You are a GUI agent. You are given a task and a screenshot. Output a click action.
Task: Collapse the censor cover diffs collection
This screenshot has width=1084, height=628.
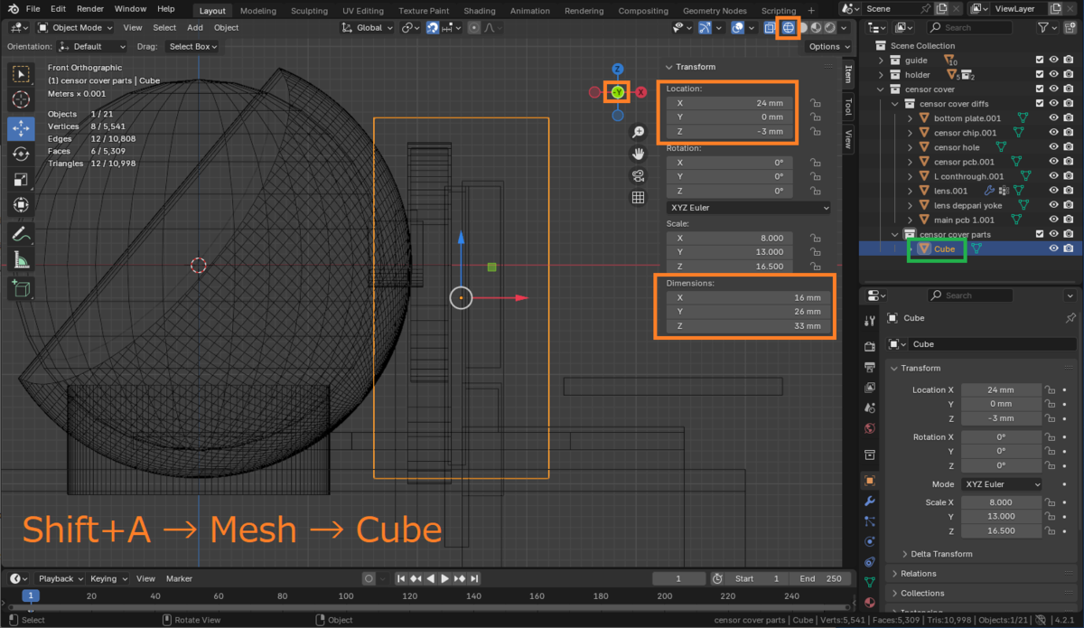tap(896, 104)
